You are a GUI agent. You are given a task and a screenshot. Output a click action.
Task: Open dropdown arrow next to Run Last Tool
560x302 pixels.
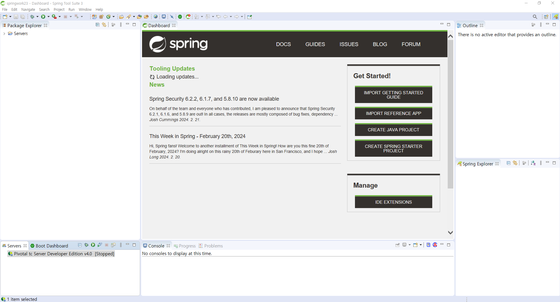(x=60, y=17)
